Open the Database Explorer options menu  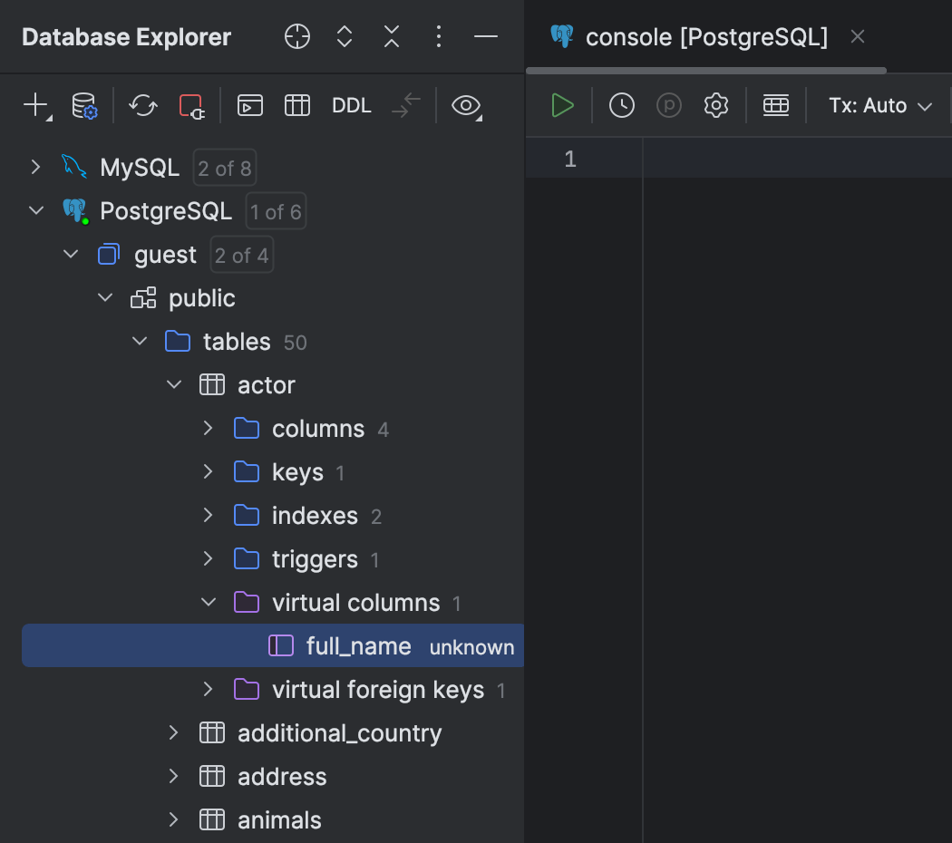(439, 36)
